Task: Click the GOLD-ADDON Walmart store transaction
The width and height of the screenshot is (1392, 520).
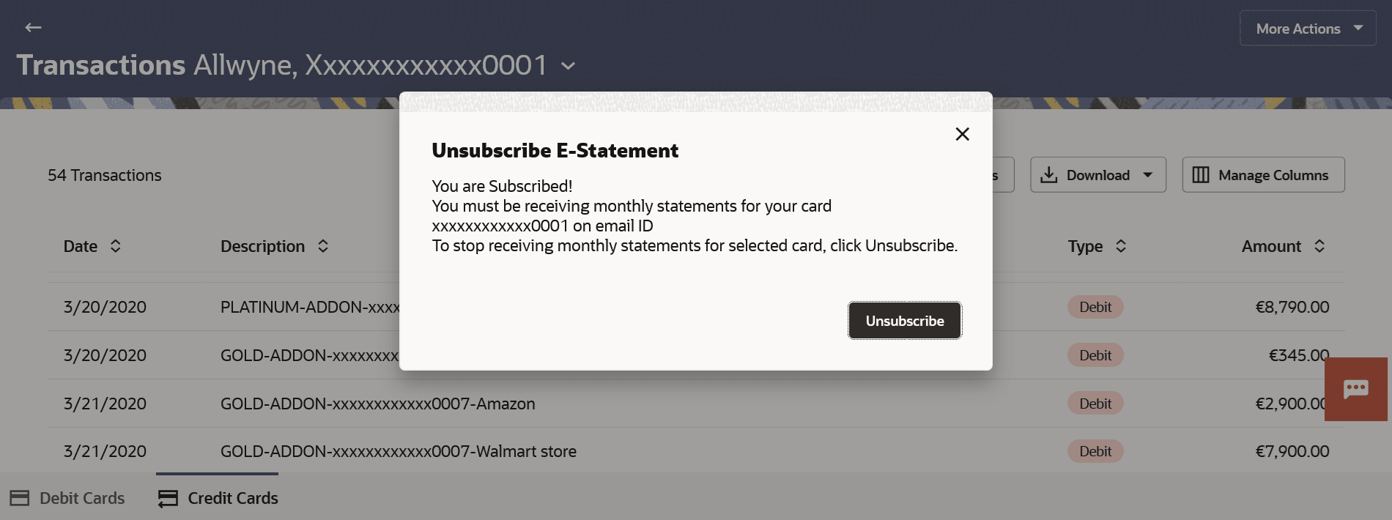Action: point(398,451)
